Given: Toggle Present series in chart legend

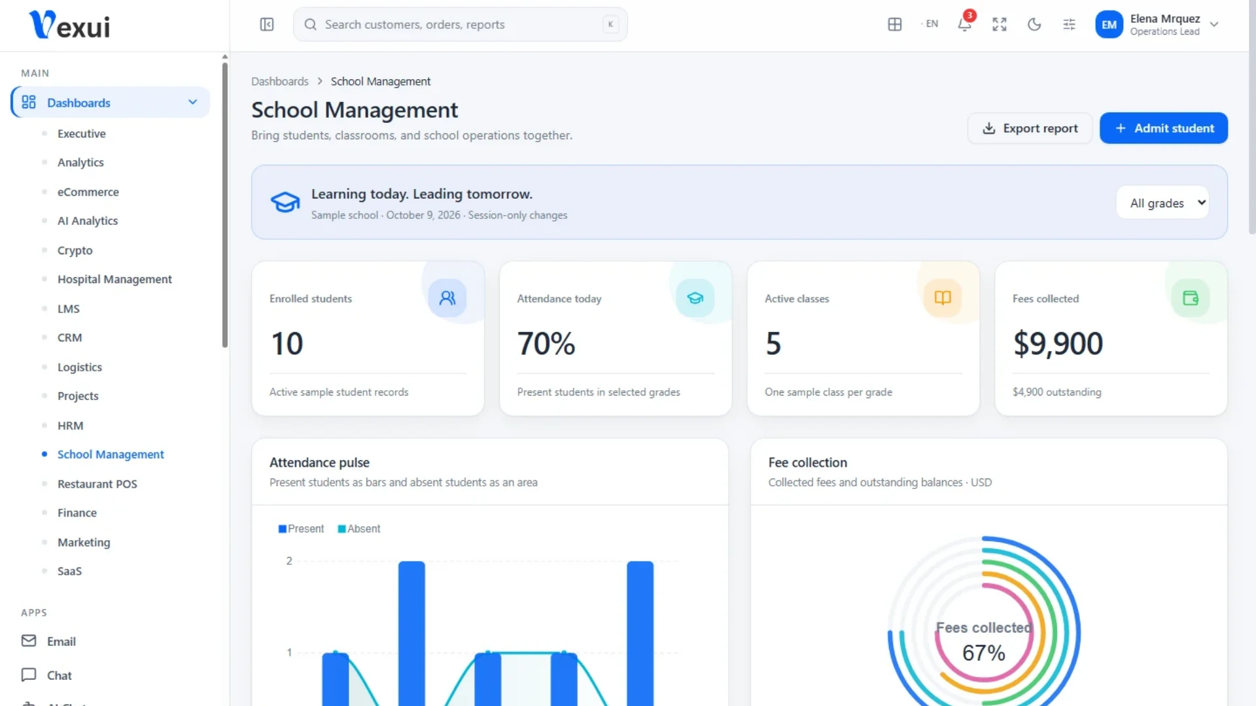Looking at the screenshot, I should [301, 529].
